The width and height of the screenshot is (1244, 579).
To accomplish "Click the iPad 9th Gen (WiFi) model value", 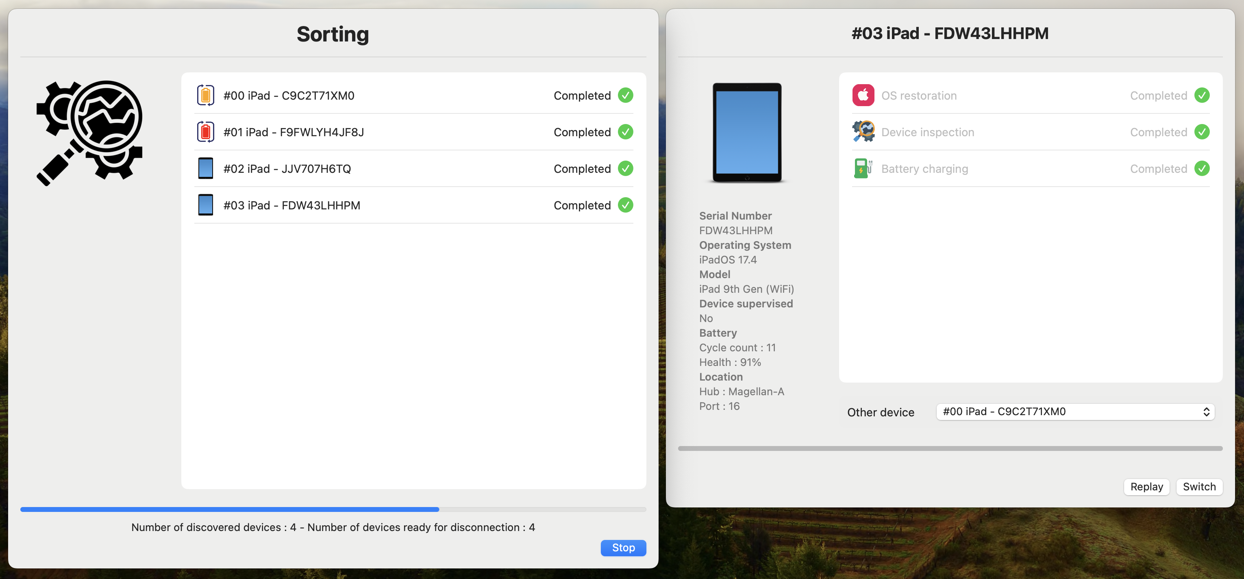I will (x=746, y=289).
